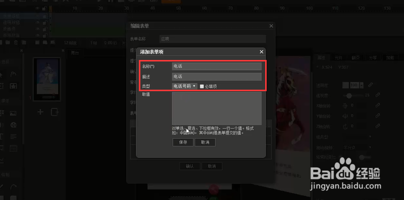Select the paragraph text lines icon
The width and height of the screenshot is (404, 200).
(x=13, y=136)
